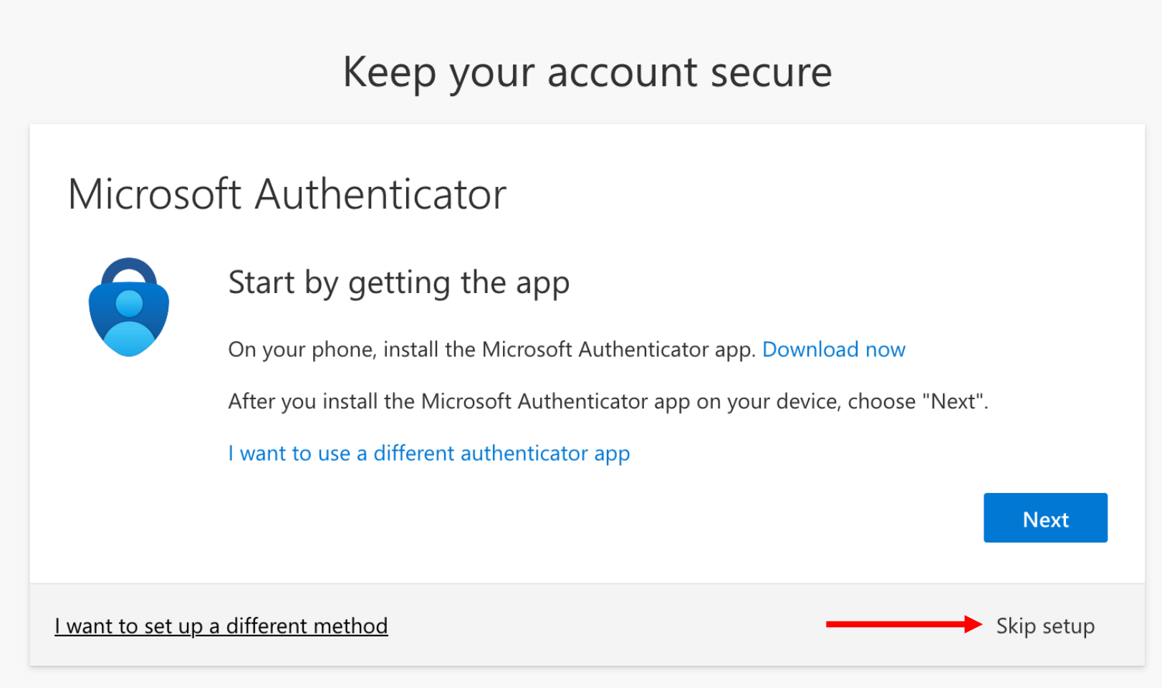Click the "Microsoft Authenticator" card heading

coord(287,194)
